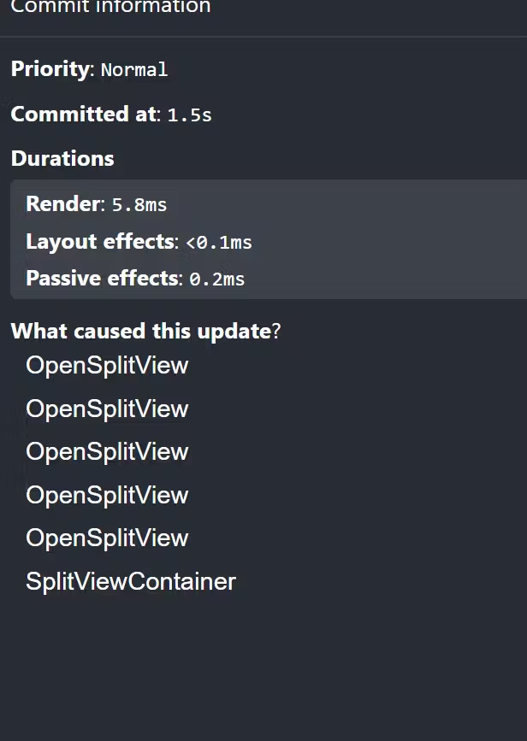Select the <0.1ms layout effects value

tap(219, 243)
